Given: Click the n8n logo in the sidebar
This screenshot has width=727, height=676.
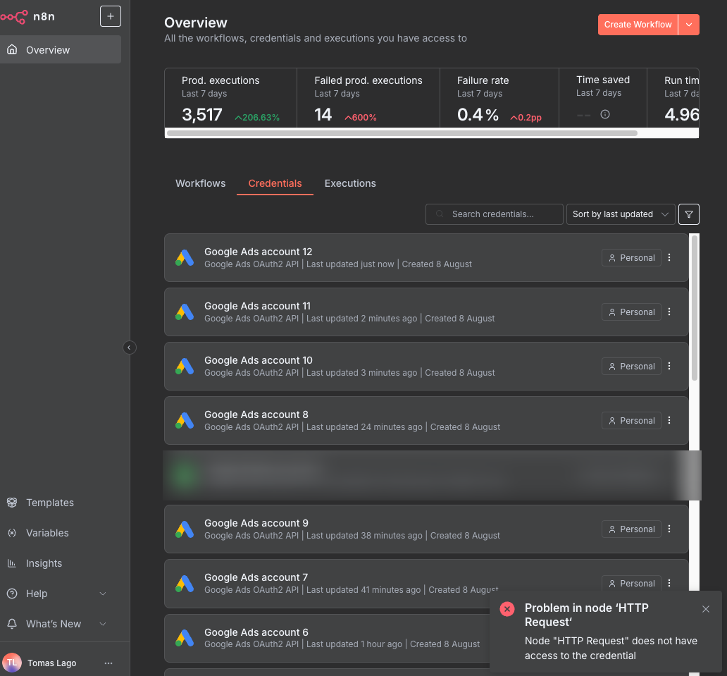Looking at the screenshot, I should point(28,16).
